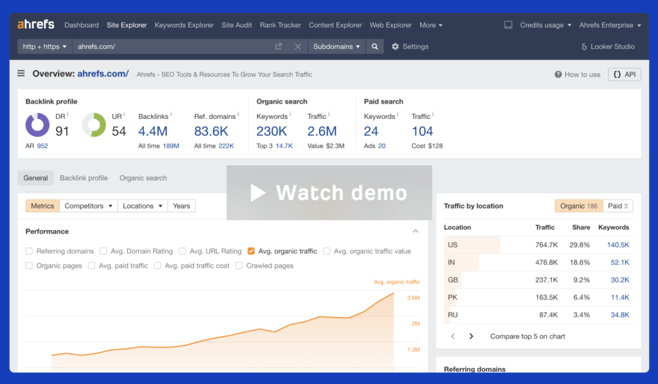
Task: Open ahrefs.com in new tab icon
Action: click(x=279, y=47)
